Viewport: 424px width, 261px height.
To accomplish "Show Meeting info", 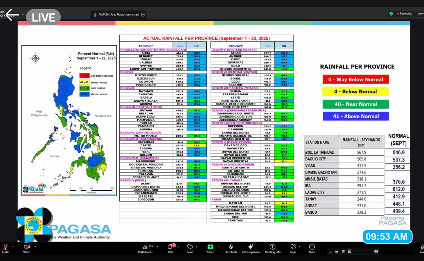I will coord(272,248).
